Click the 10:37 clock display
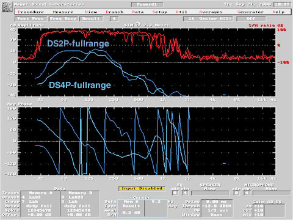Image resolution: width=293 pixels, height=220 pixels. pyautogui.click(x=282, y=4)
